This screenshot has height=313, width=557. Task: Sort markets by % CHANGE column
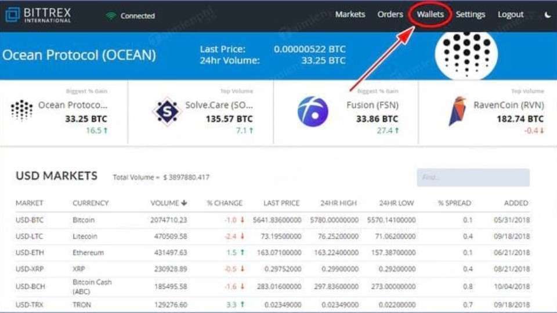[225, 203]
